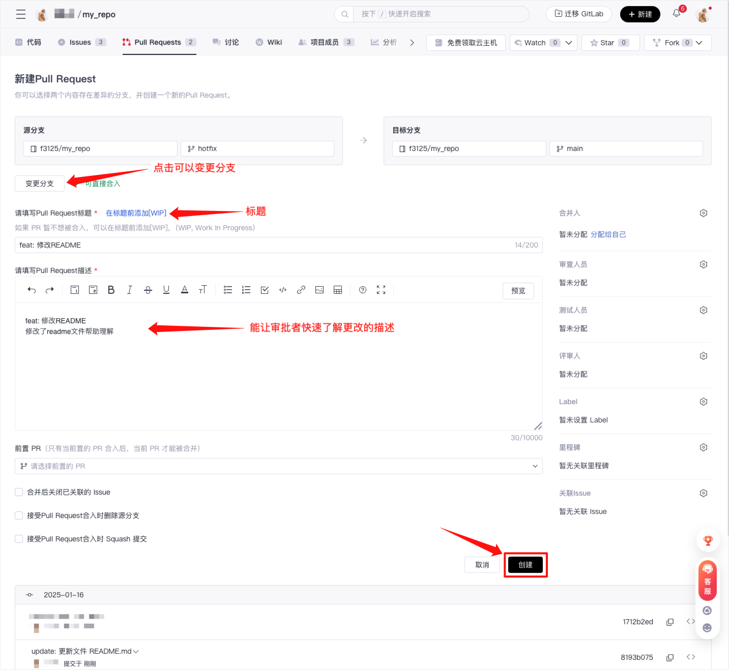Expand the Watch dropdown arrow
The width and height of the screenshot is (729, 670).
click(x=569, y=43)
